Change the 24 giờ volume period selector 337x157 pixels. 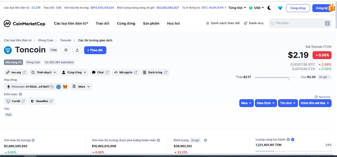click(x=195, y=140)
